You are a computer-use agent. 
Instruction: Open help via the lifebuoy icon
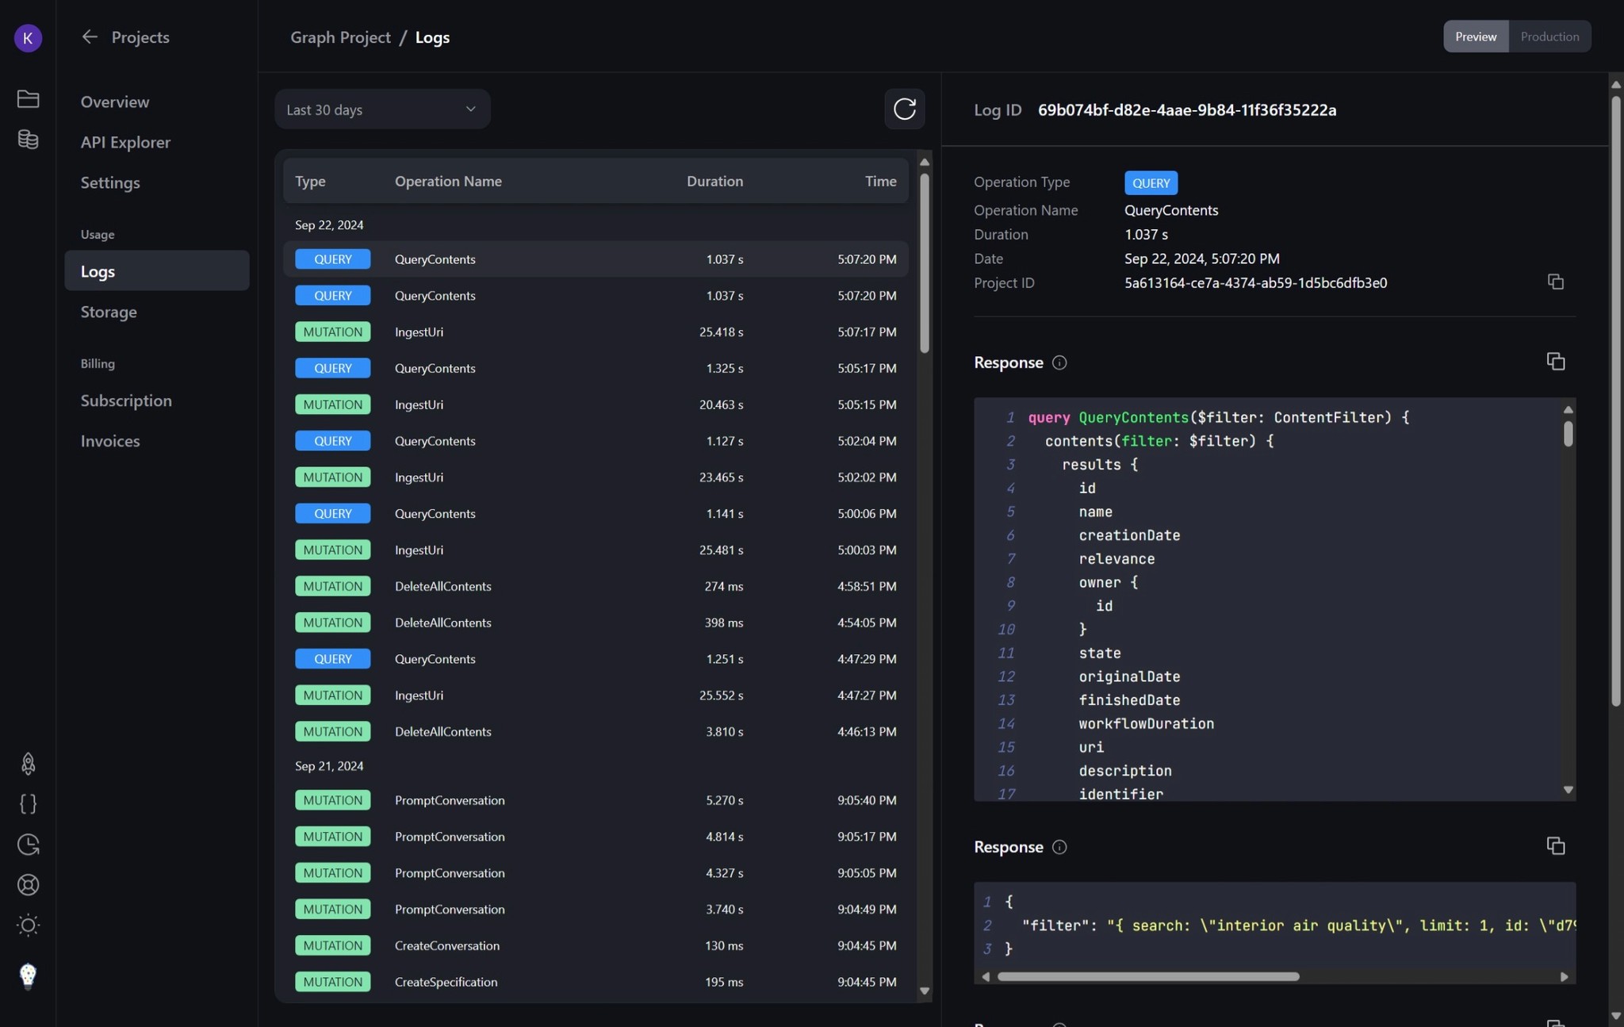point(29,885)
